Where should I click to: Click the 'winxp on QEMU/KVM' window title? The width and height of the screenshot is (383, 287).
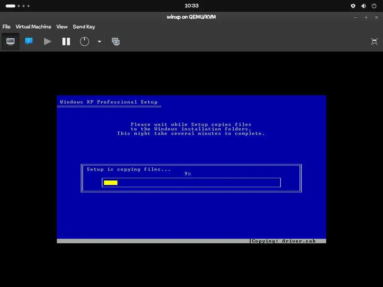[x=191, y=17]
